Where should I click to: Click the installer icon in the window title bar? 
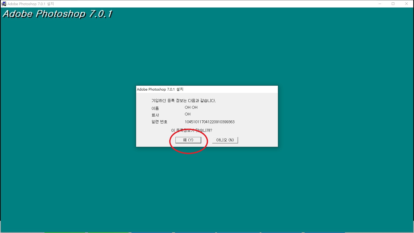4,4
